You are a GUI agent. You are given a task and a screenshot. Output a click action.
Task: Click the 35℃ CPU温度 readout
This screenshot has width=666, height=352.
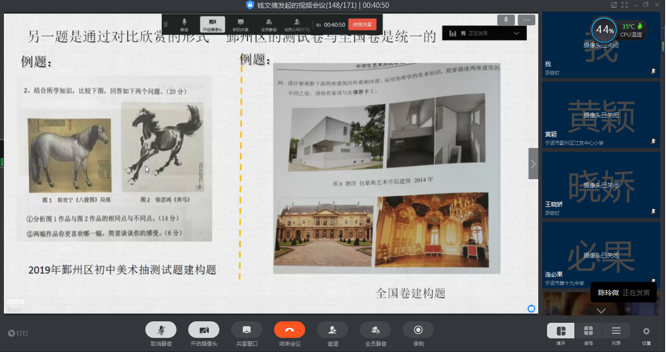pyautogui.click(x=632, y=30)
